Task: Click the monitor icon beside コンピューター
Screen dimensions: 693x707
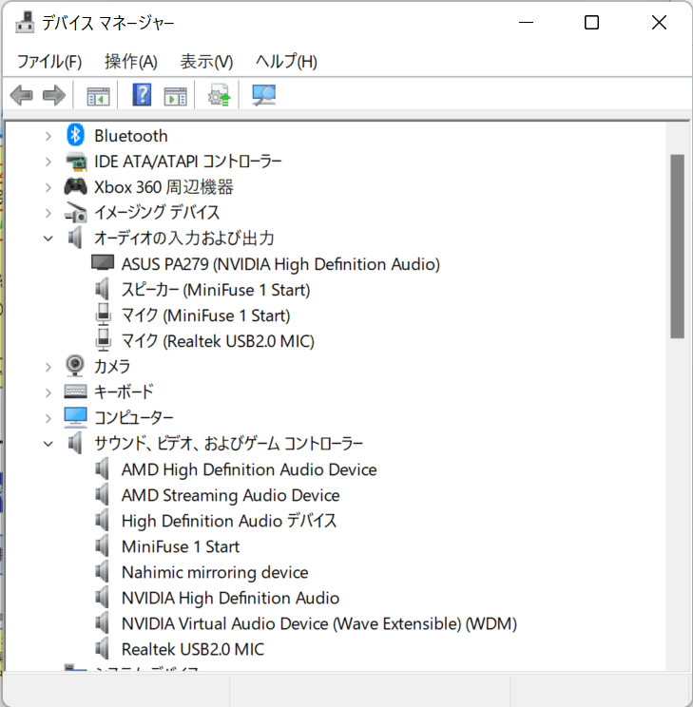Action: pos(75,417)
